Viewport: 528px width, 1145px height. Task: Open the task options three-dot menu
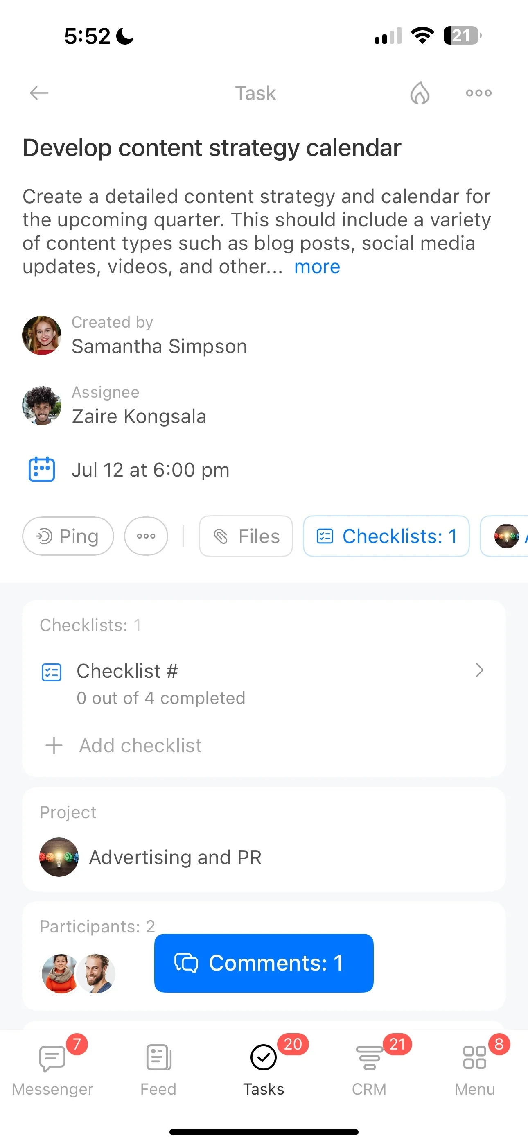(478, 93)
